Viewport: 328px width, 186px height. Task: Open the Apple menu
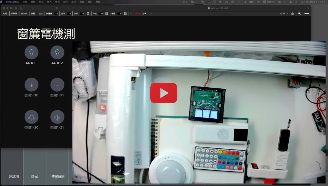(1, 2)
